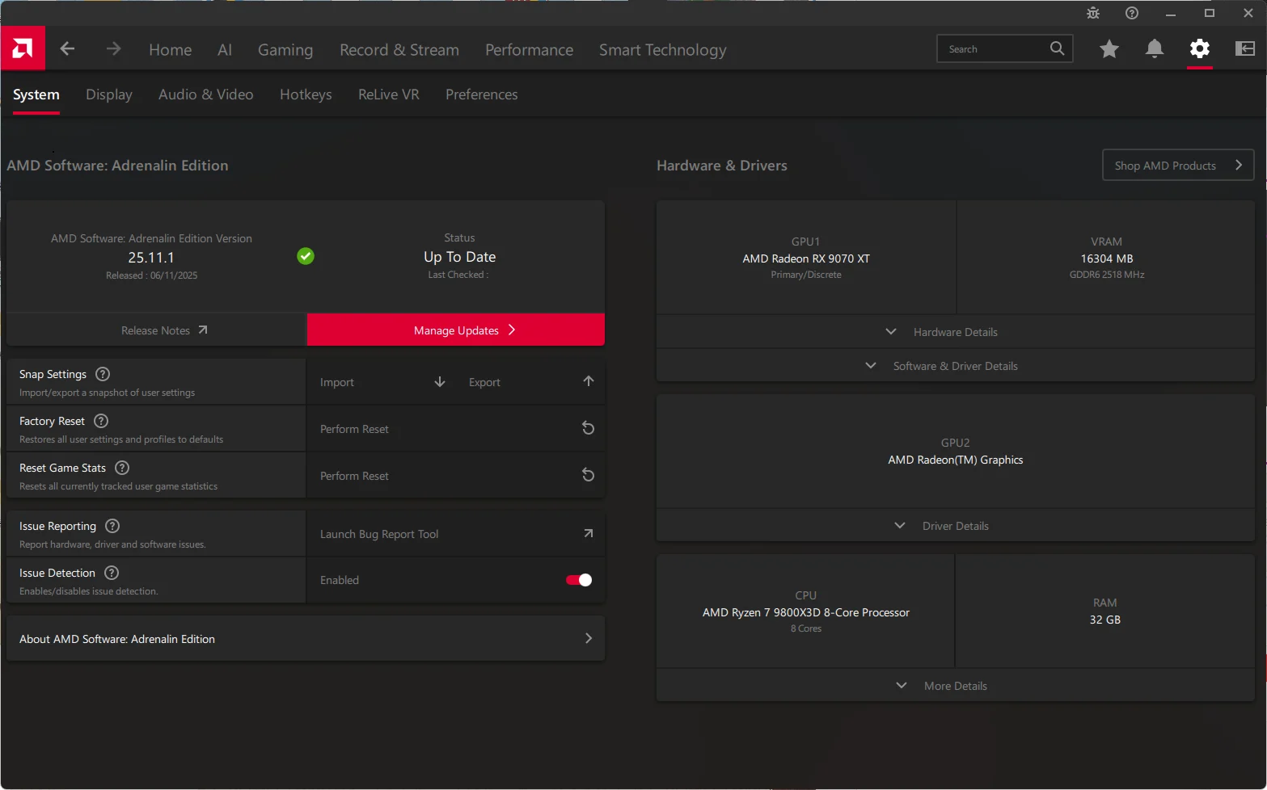Open the favorites star icon

point(1109,49)
